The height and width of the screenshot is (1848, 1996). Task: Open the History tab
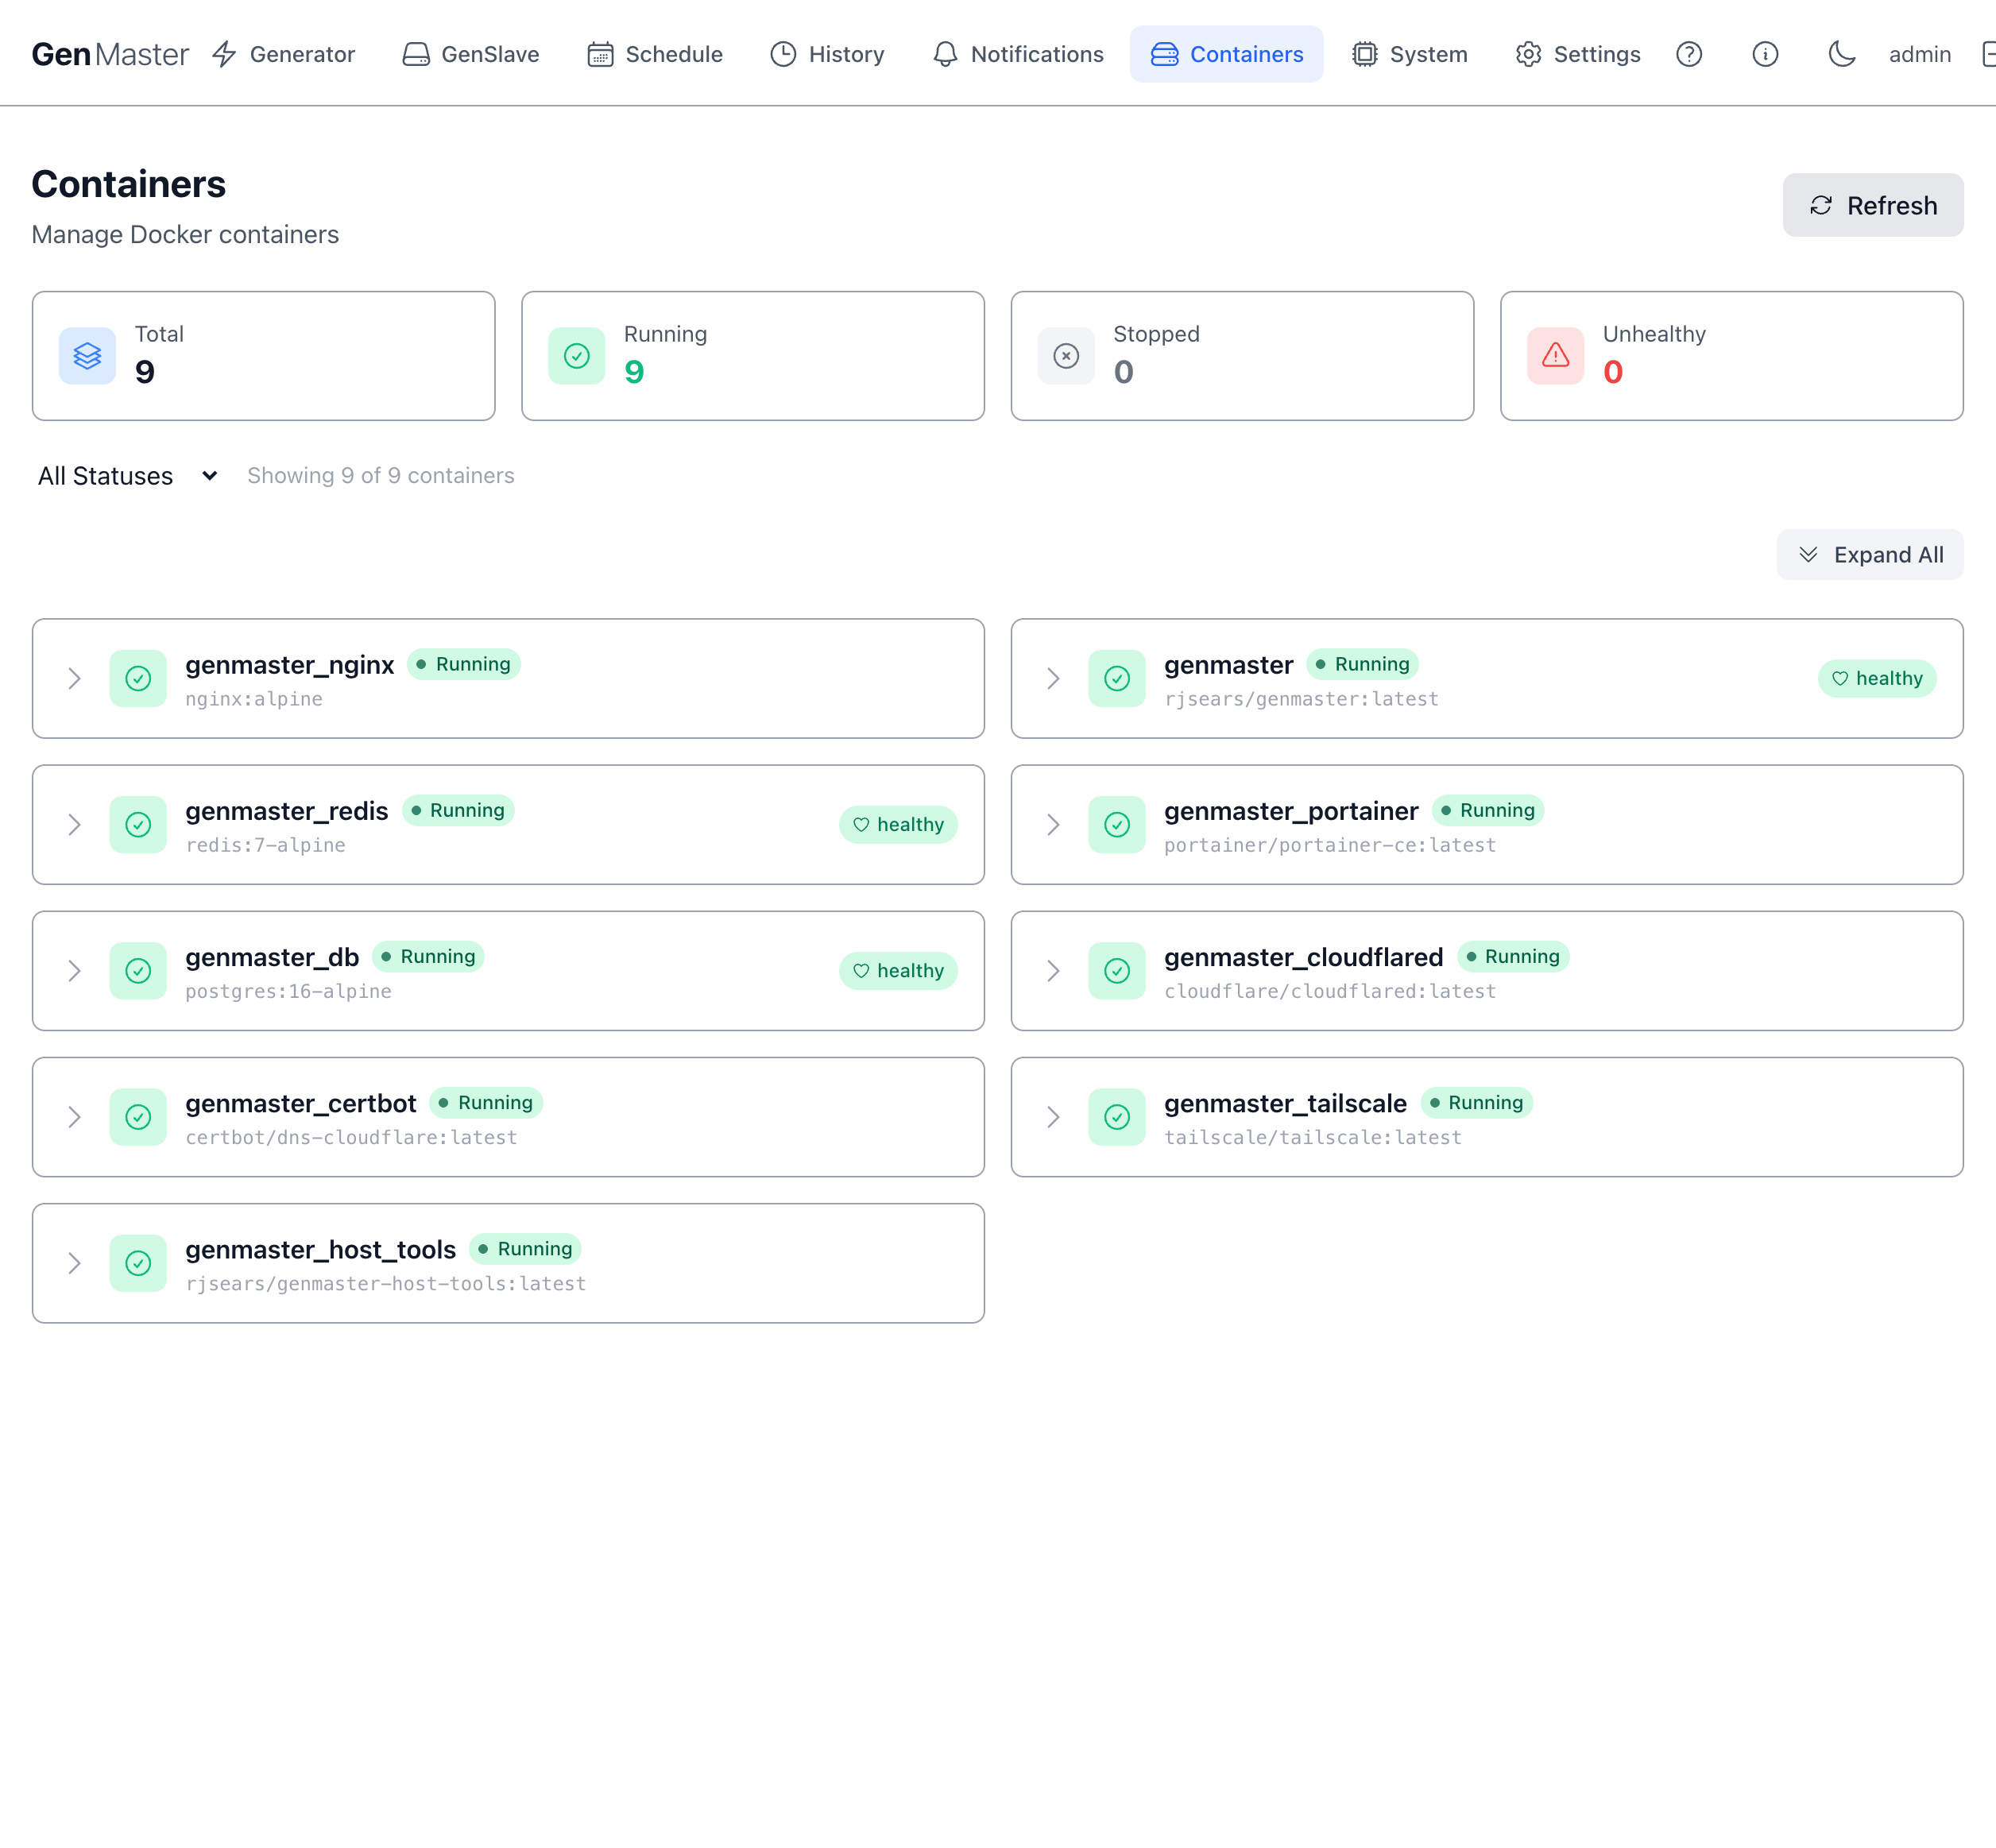pyautogui.click(x=828, y=54)
